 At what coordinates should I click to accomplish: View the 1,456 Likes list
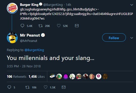pos(37,77)
